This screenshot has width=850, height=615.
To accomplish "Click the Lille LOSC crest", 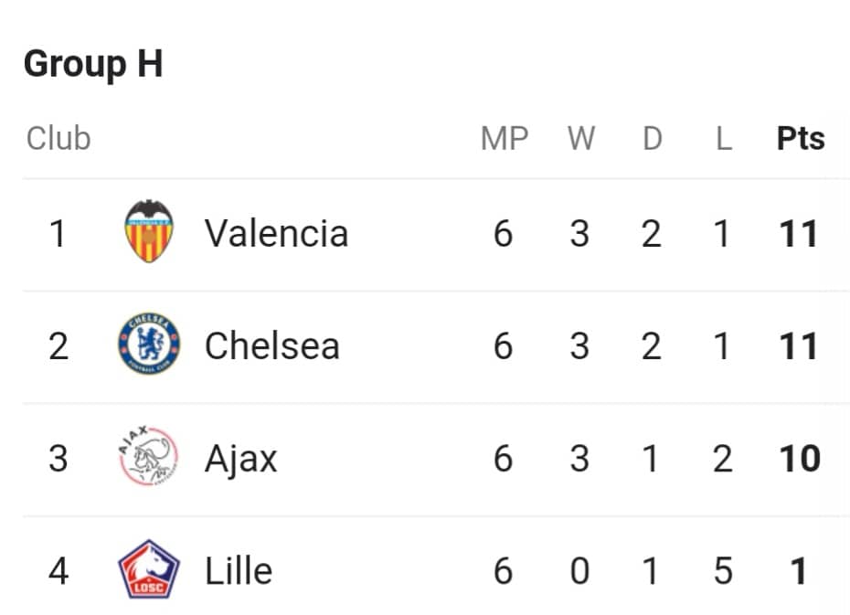I will tap(149, 569).
